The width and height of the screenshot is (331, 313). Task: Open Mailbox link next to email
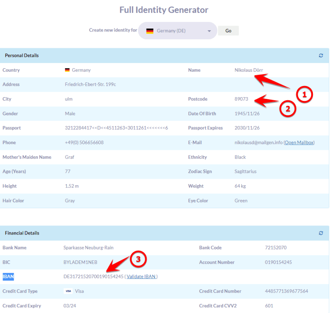click(x=299, y=142)
